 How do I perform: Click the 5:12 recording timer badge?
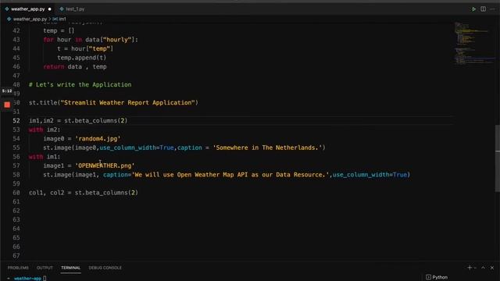pos(7,91)
